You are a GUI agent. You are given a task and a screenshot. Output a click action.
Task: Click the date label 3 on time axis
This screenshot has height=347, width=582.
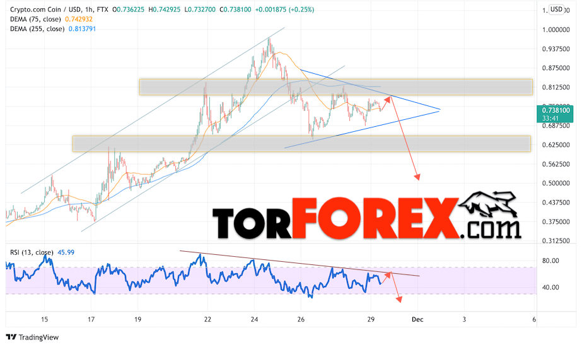pos(464,319)
